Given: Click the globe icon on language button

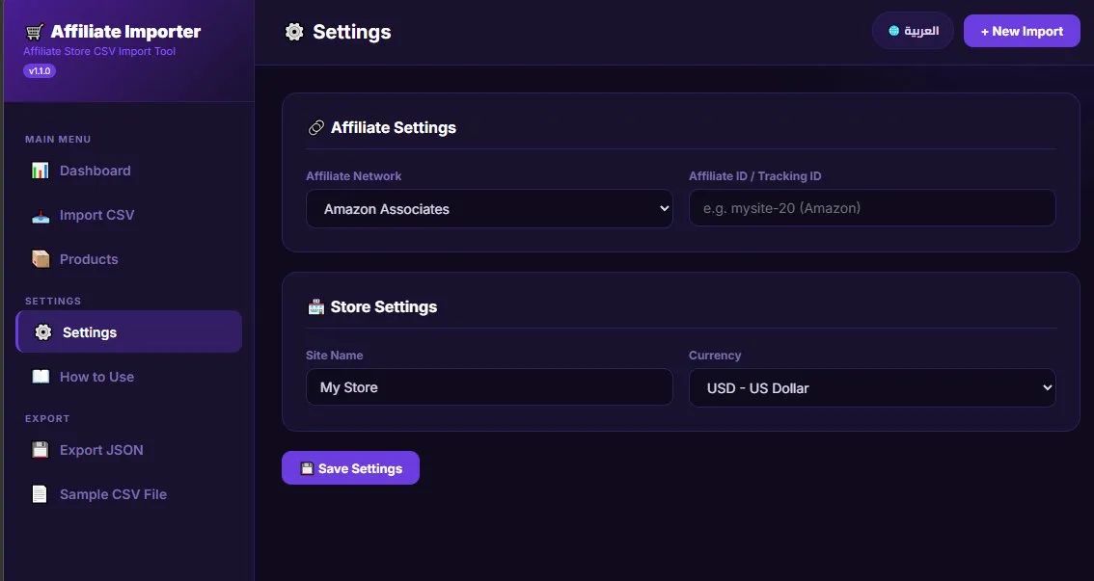Looking at the screenshot, I should [x=894, y=31].
